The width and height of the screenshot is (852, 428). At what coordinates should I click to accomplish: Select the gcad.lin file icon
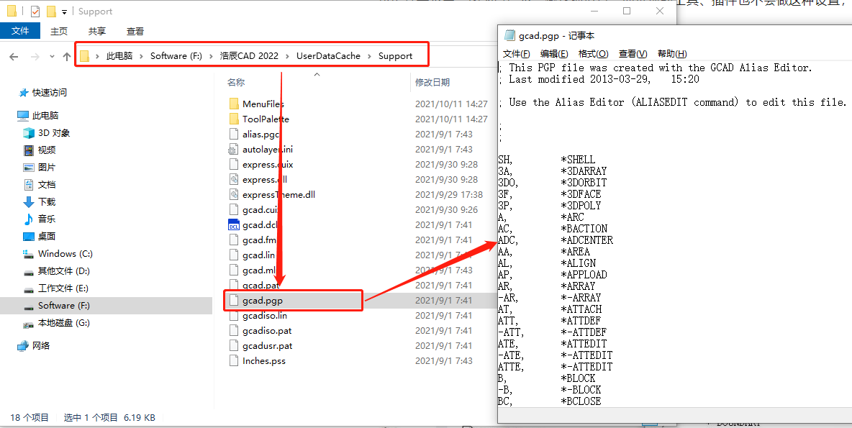pyautogui.click(x=234, y=255)
